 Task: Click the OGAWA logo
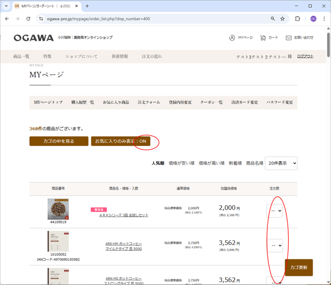[34, 38]
